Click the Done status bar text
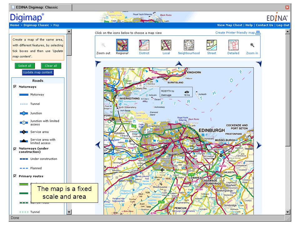Viewport: 300px width, 225px height. [15, 218]
